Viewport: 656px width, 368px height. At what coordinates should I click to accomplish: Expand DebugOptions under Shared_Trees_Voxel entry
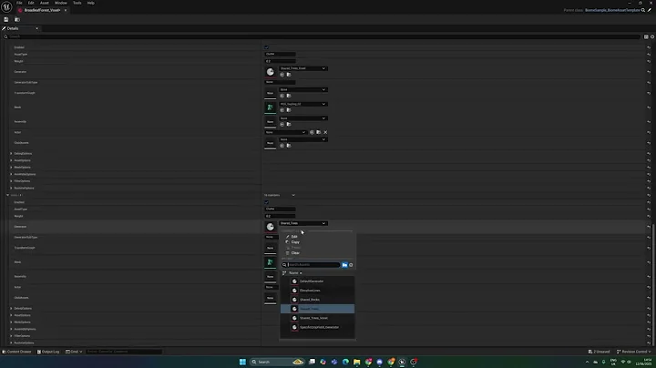click(11, 153)
